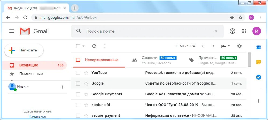Open the Google account avatar in Gmail header

[x=257, y=31]
